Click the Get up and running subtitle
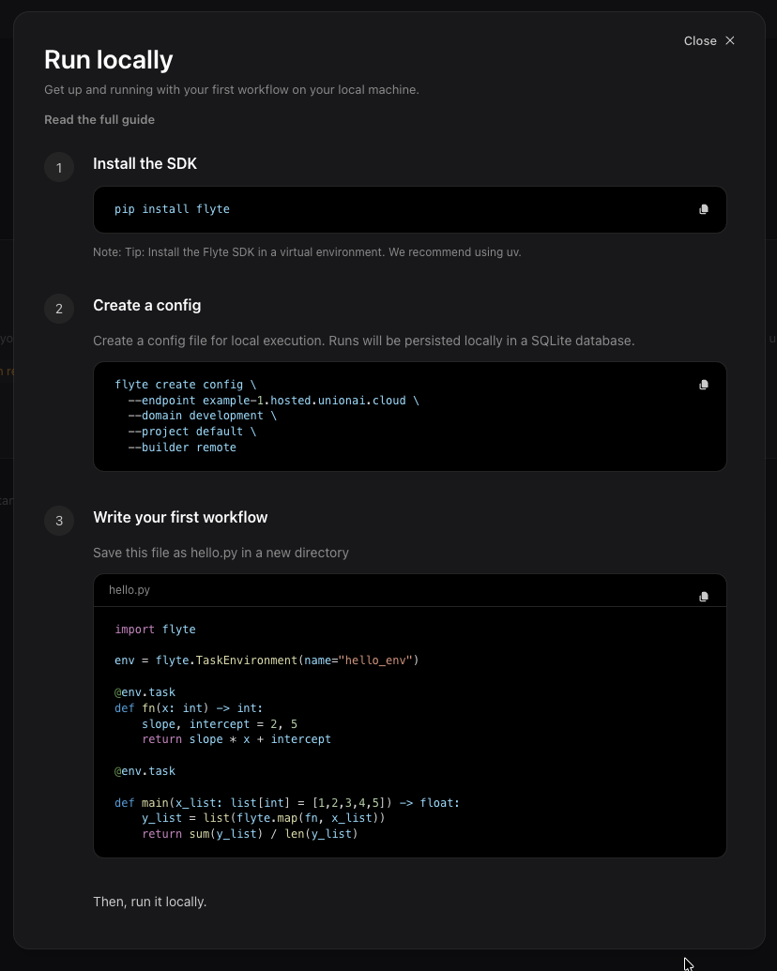 tap(231, 90)
